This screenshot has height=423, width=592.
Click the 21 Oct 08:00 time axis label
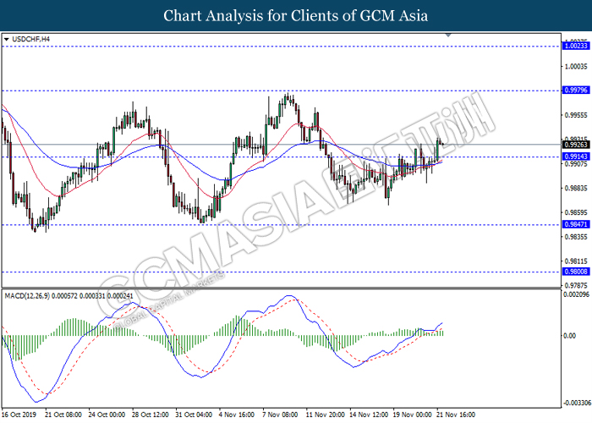point(63,415)
